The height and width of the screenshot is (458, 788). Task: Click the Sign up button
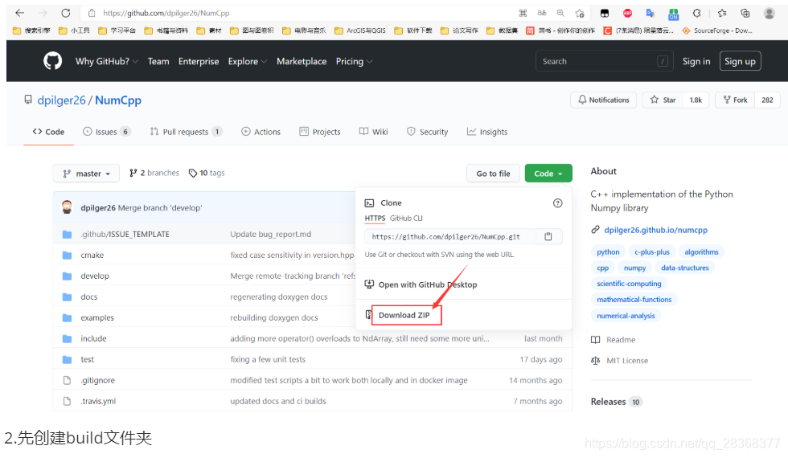tap(740, 61)
